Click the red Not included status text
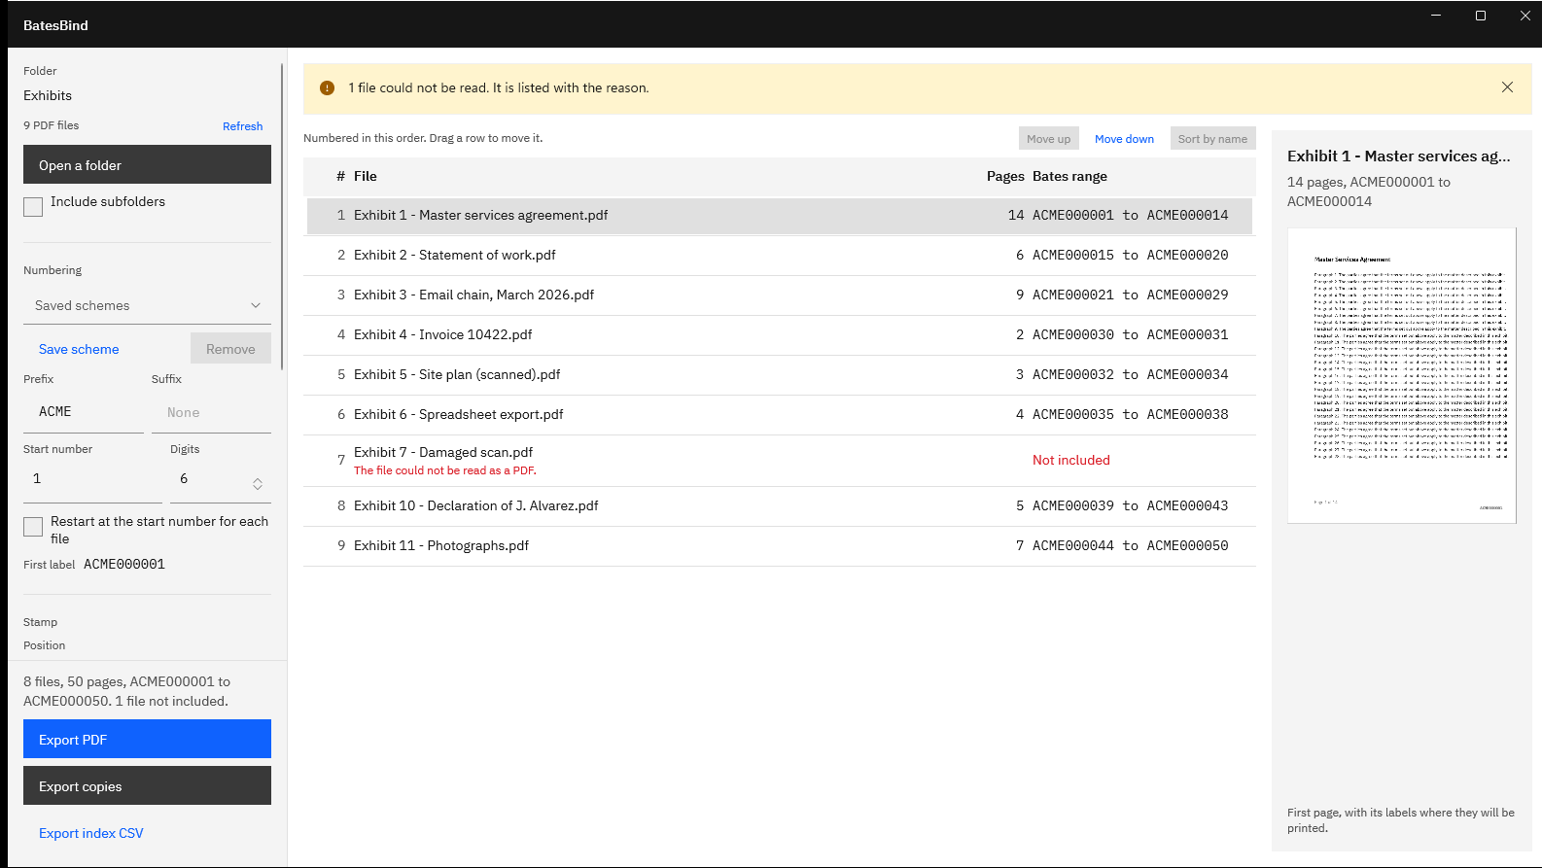The height and width of the screenshot is (868, 1542). pyautogui.click(x=1070, y=460)
